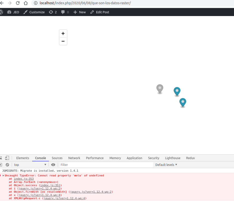The width and height of the screenshot is (234, 207).
Task: Open comments with 0 pending
Action: pos(65,12)
